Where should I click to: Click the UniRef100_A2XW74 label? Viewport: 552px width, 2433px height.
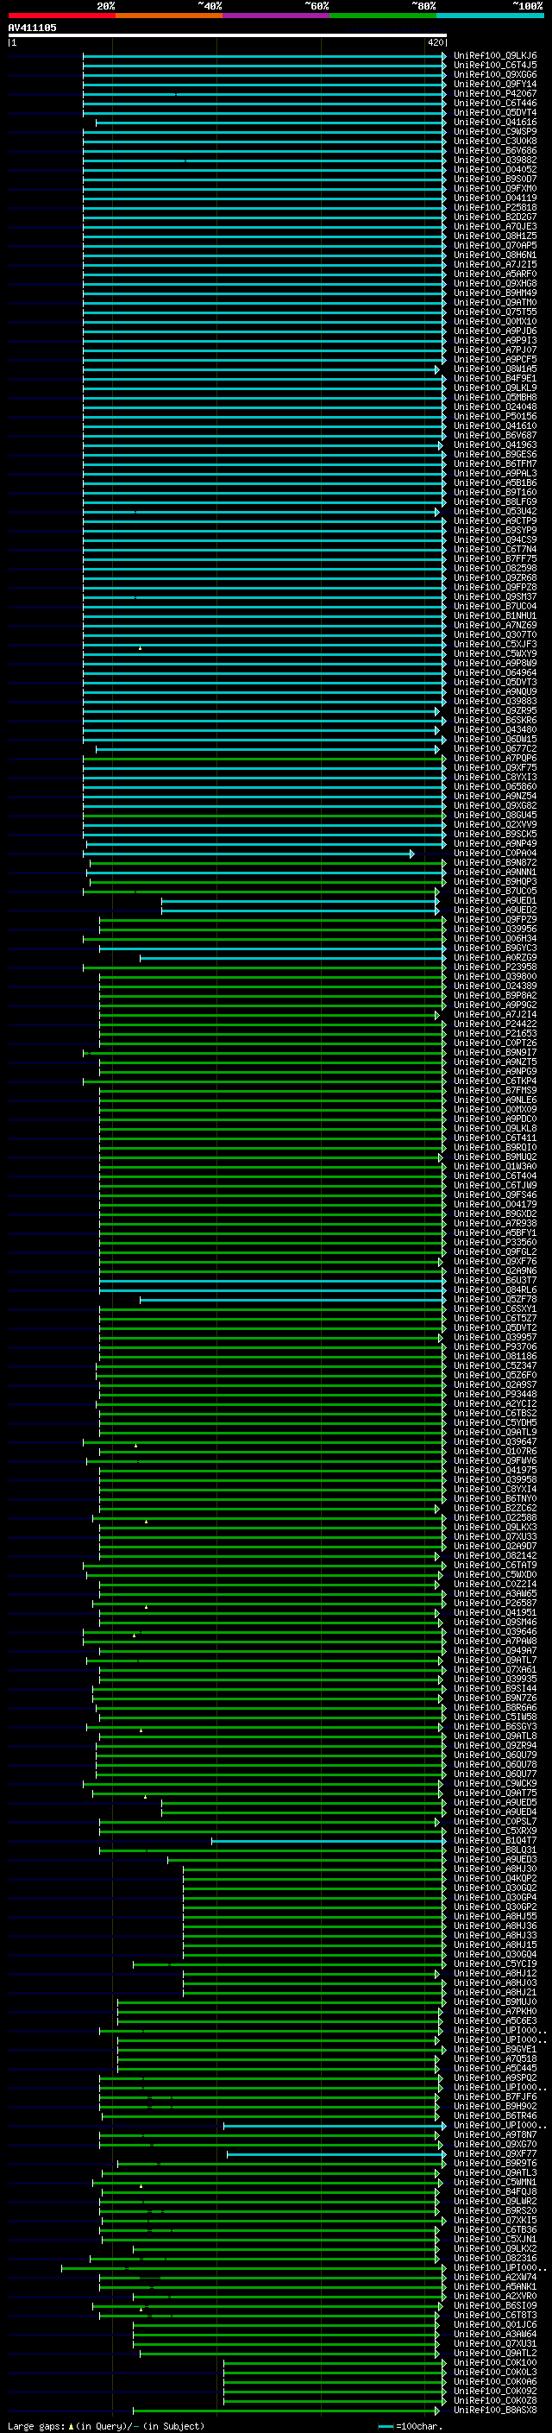pyautogui.click(x=495, y=2277)
